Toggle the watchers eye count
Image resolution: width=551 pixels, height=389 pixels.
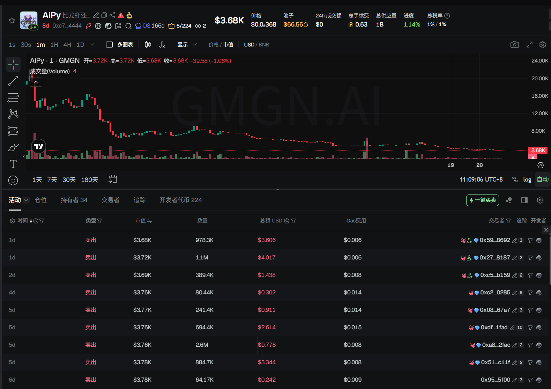200,26
